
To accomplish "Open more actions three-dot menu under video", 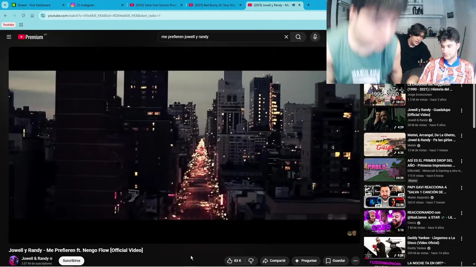I will (356, 261).
